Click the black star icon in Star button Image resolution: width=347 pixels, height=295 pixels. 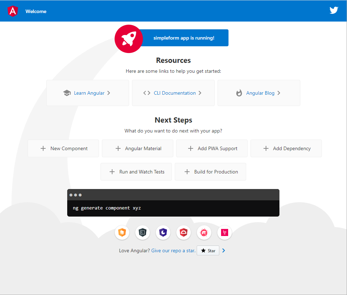tap(203, 250)
